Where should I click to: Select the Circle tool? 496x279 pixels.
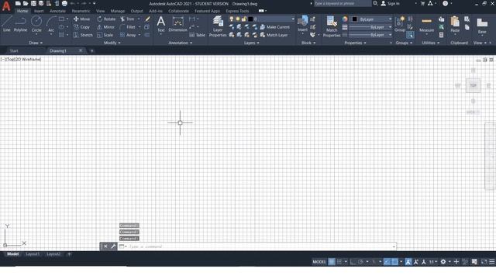pos(36,24)
